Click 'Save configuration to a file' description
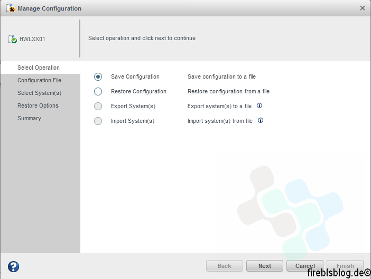The width and height of the screenshot is (371, 279). click(221, 76)
